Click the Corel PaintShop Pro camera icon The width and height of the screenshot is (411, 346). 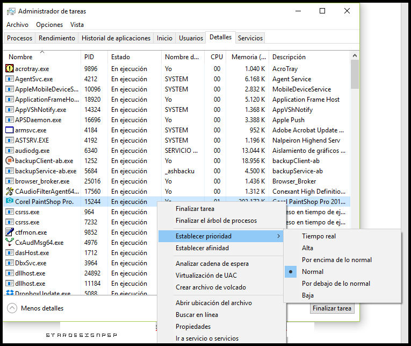tap(10, 201)
